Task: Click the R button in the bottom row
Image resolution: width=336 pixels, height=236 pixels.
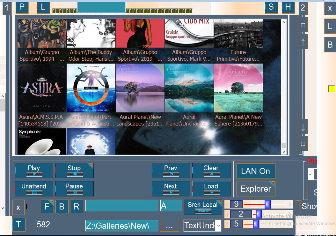Action: 77,207
